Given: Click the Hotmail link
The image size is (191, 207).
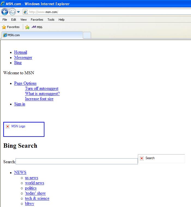Looking at the screenshot, I should tap(20, 52).
